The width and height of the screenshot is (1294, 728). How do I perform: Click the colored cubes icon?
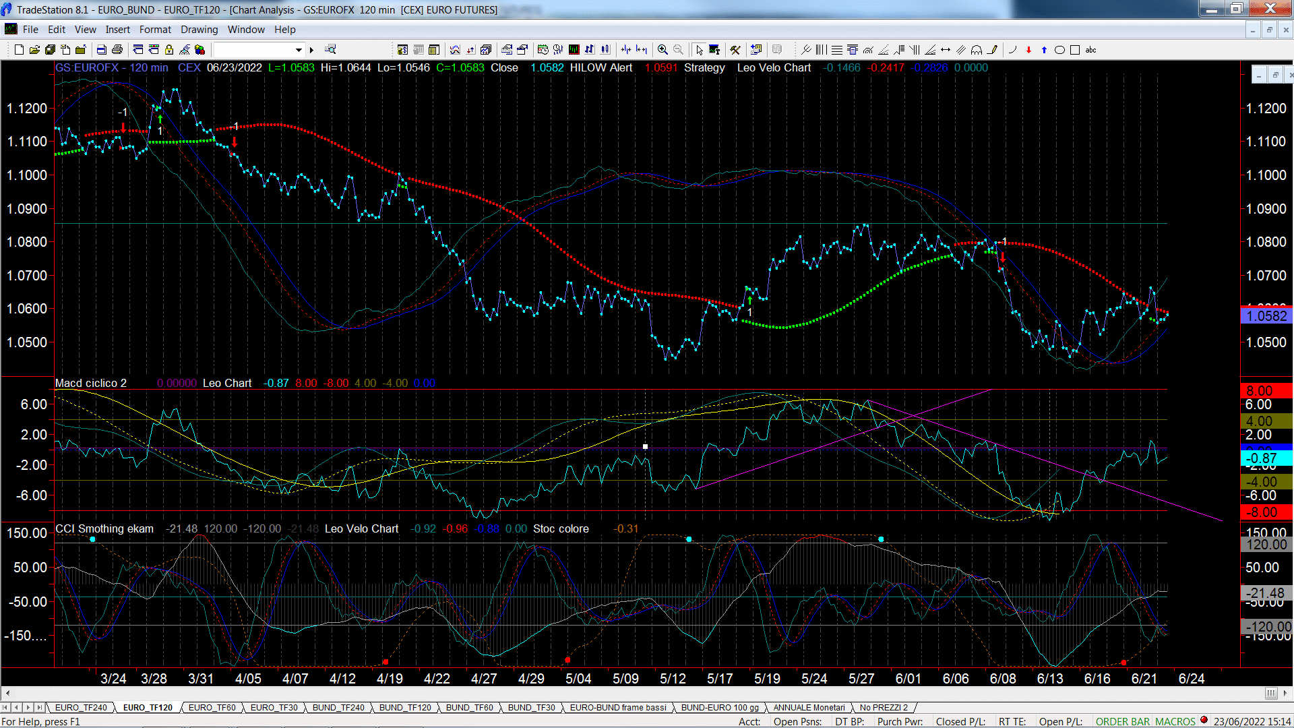[x=199, y=49]
